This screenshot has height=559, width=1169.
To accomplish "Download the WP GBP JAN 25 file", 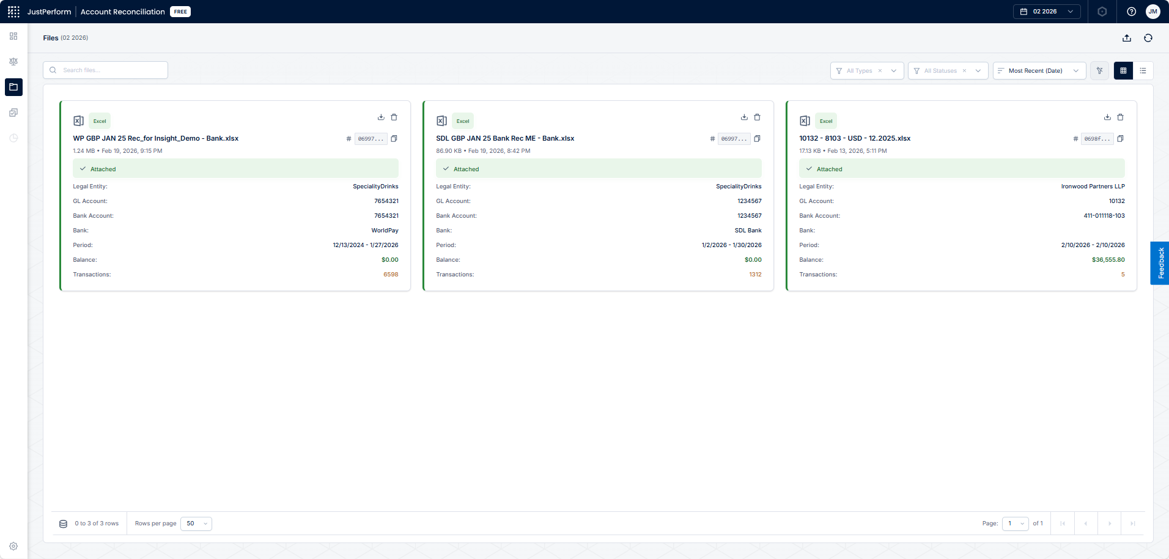I will pyautogui.click(x=381, y=117).
